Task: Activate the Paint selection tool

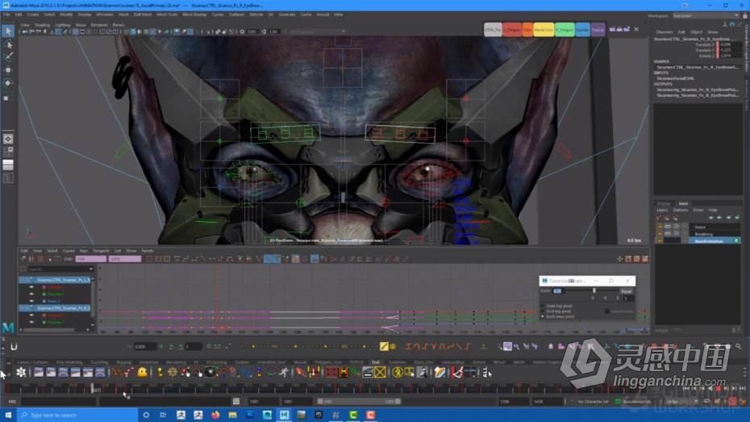Action: click(8, 56)
